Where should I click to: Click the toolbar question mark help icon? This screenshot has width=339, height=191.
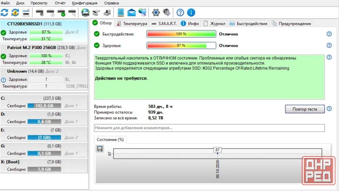(180, 13)
